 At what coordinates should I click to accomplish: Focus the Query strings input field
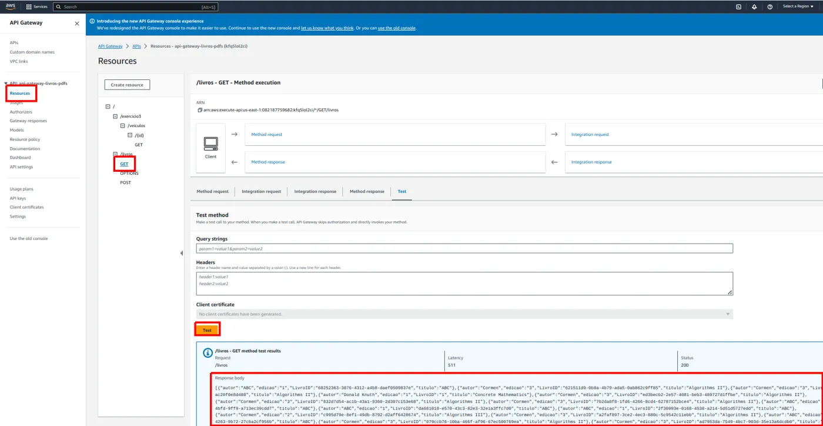[464, 248]
